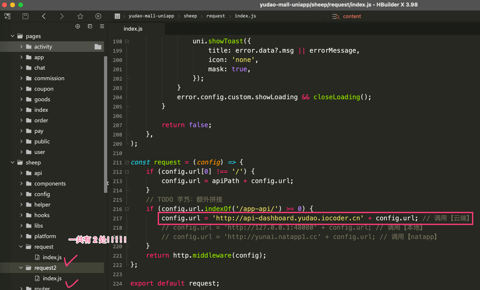The height and width of the screenshot is (290, 480).
Task: Toggle code fold at line 198
Action: 127,41
